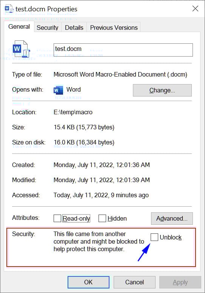Screen dimensions: 205x293
Task: Open the Advanced... attributes dialog
Action: (172, 218)
